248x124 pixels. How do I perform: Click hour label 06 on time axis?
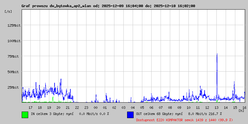tap(151, 108)
